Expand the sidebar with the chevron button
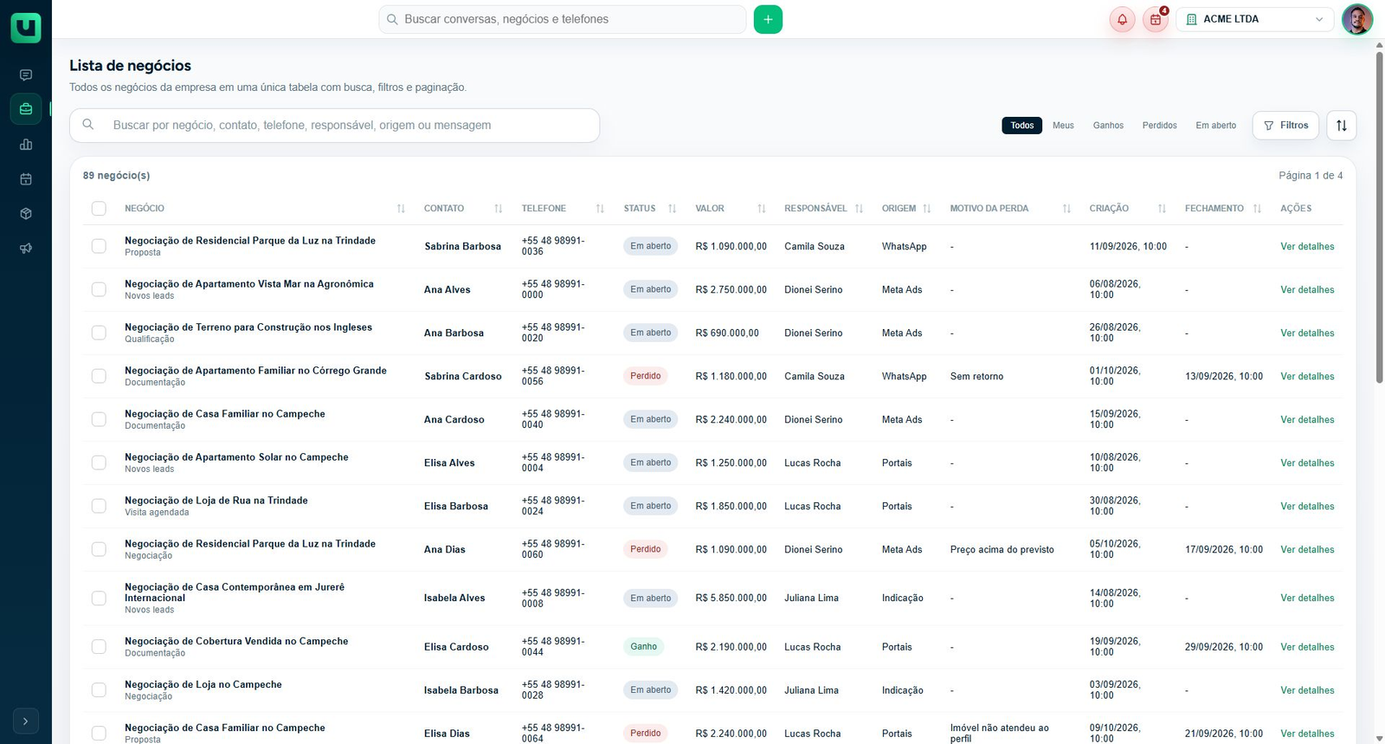This screenshot has height=744, width=1385. 26,721
